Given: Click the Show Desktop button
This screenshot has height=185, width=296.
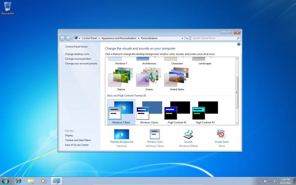Looking at the screenshot, I should (x=294, y=181).
